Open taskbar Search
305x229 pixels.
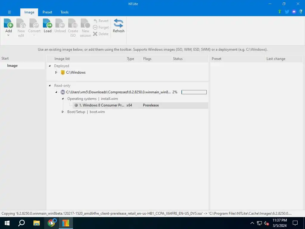tap(21, 223)
